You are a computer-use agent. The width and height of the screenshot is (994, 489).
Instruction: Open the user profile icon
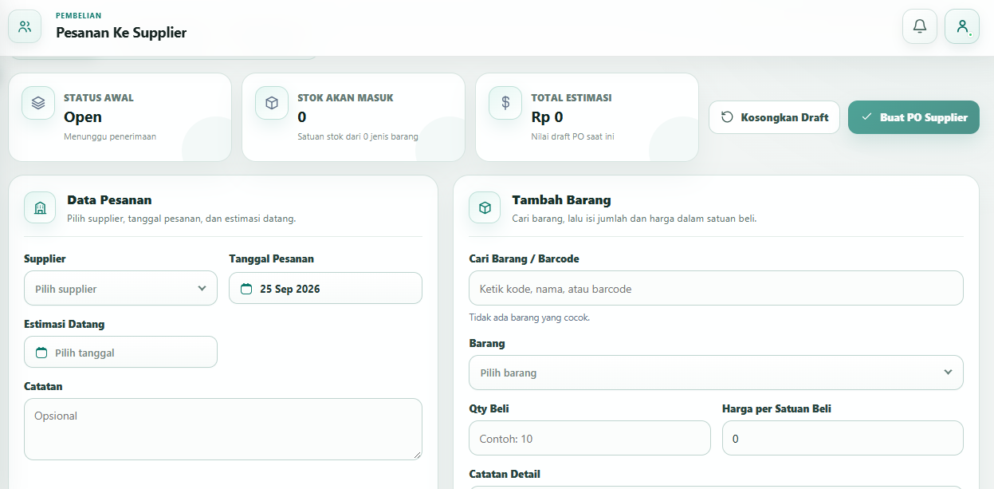pyautogui.click(x=962, y=26)
